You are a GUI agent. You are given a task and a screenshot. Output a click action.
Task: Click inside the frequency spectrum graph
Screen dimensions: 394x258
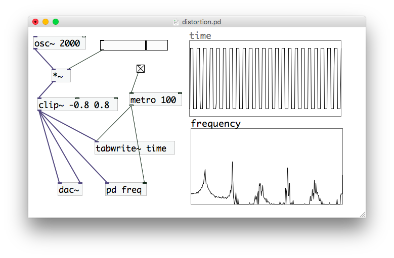click(x=267, y=166)
